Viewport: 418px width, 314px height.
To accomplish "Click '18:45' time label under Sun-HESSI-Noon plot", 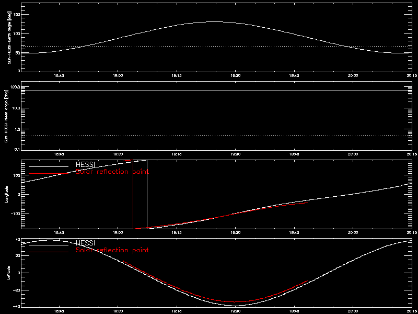I will (x=59, y=154).
